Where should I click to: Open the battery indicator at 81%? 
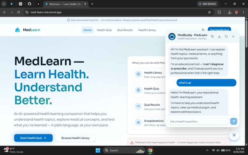pyautogui.click(x=226, y=150)
